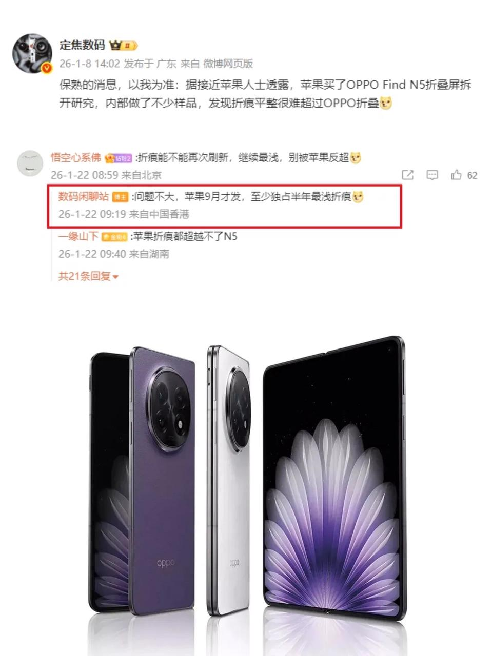Click the like count 62
The image size is (492, 656).
[473, 175]
